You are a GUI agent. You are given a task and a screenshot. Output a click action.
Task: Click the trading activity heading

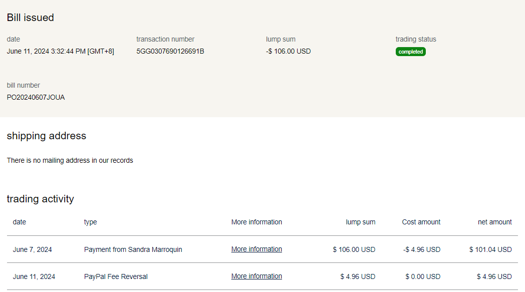click(x=40, y=199)
